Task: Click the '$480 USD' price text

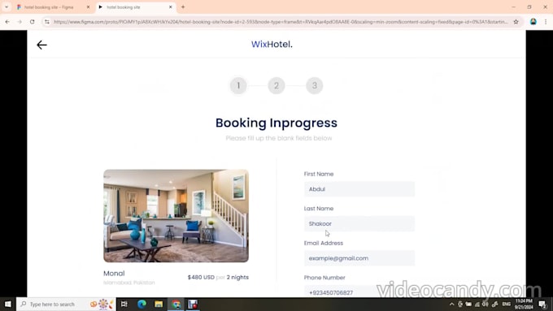Action: 201,277
